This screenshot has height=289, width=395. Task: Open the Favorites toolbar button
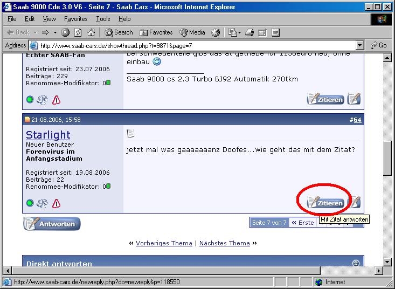pos(156,32)
